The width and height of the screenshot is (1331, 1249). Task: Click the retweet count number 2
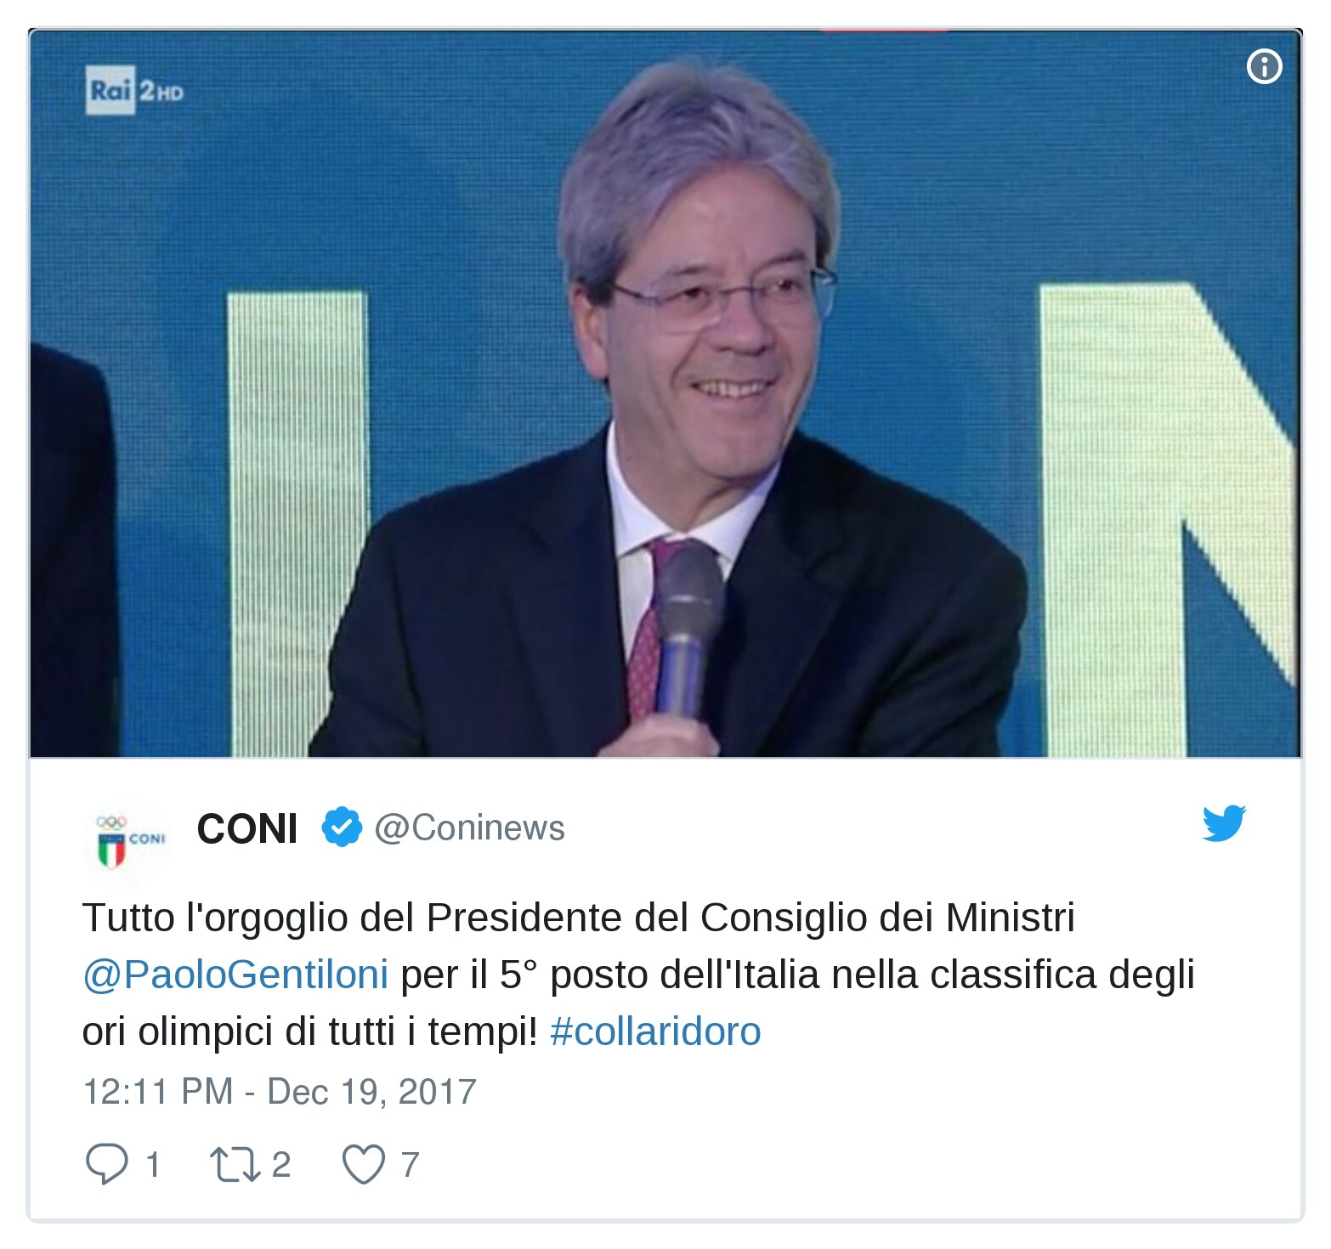(x=281, y=1165)
